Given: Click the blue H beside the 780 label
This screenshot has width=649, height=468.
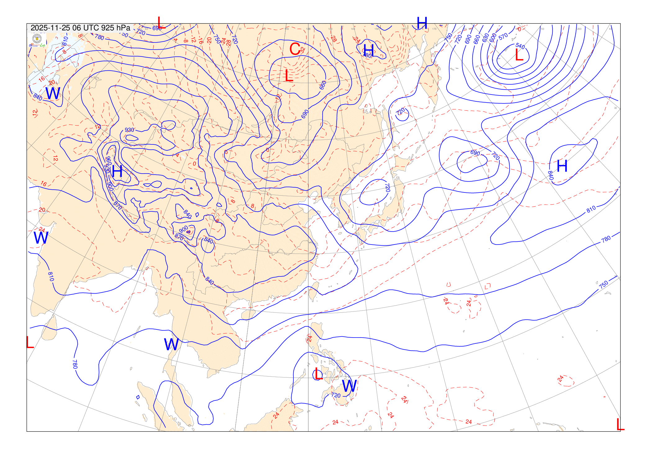Looking at the screenshot, I should 369,50.
